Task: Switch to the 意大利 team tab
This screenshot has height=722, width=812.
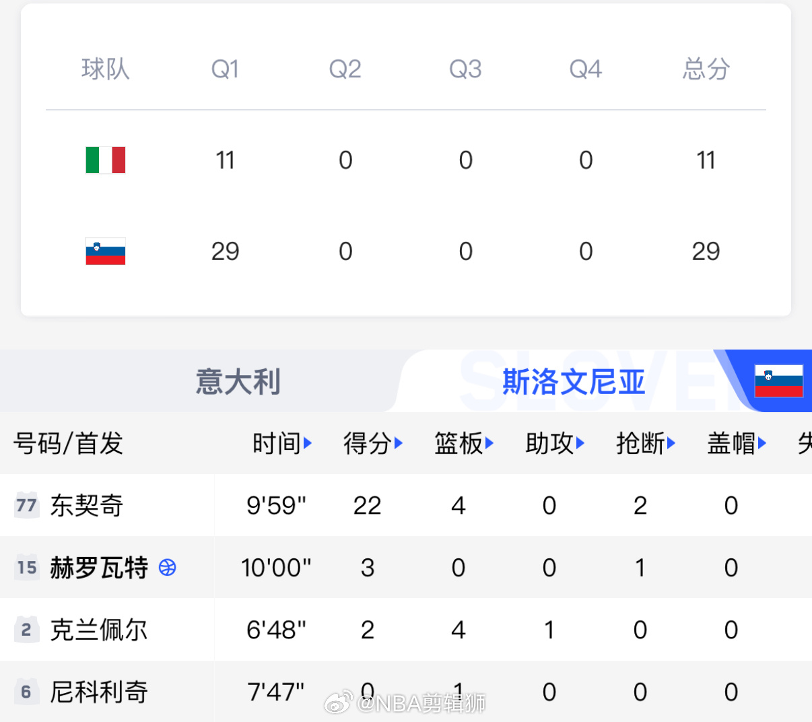Action: pos(238,381)
